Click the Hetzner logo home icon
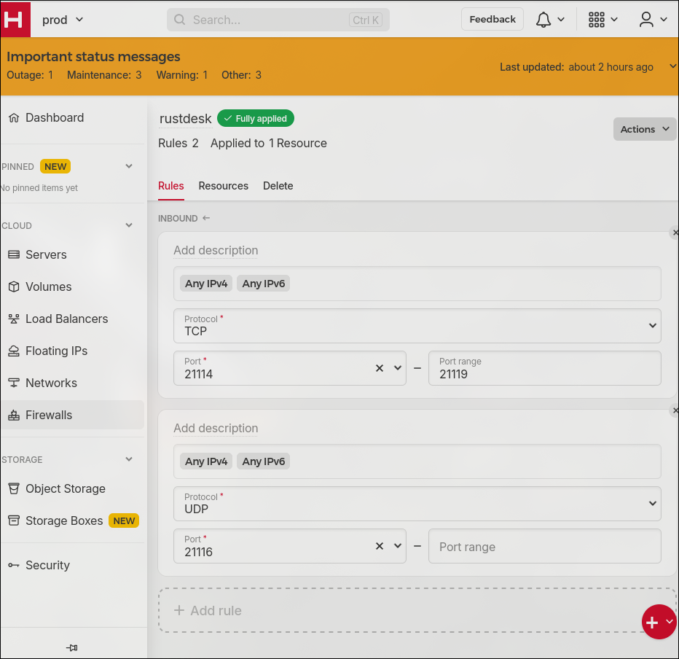679x659 pixels. (x=15, y=19)
